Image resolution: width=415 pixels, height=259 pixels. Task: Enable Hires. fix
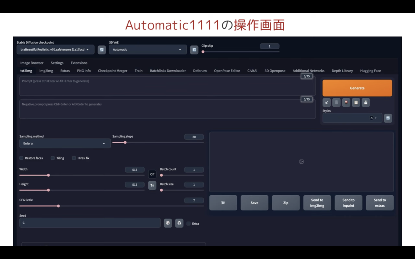[74, 158]
